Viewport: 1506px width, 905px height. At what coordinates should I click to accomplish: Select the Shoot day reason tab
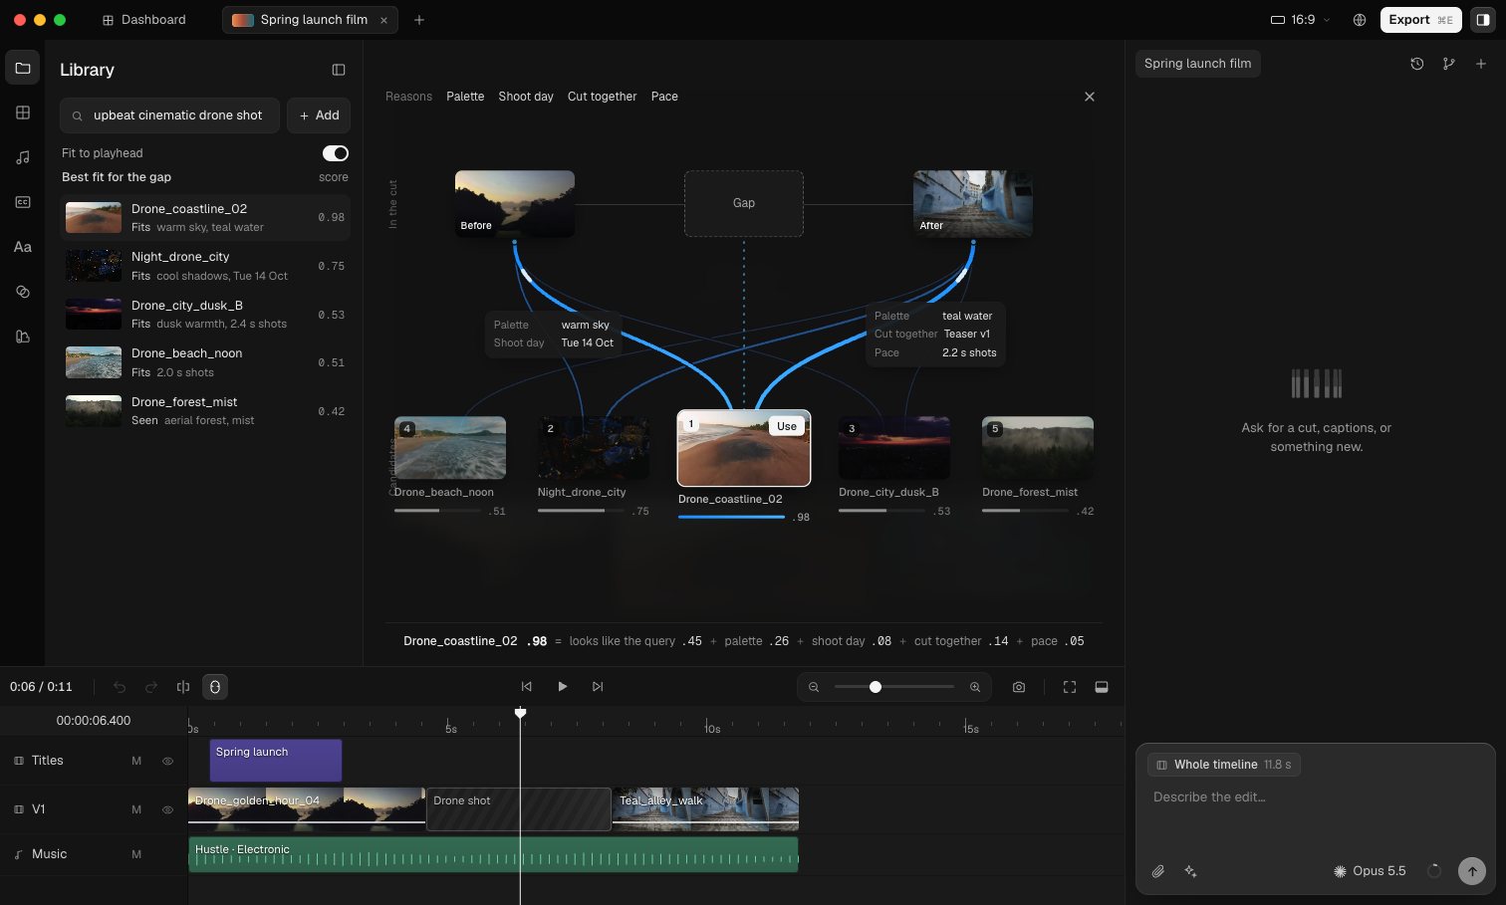pos(526,97)
